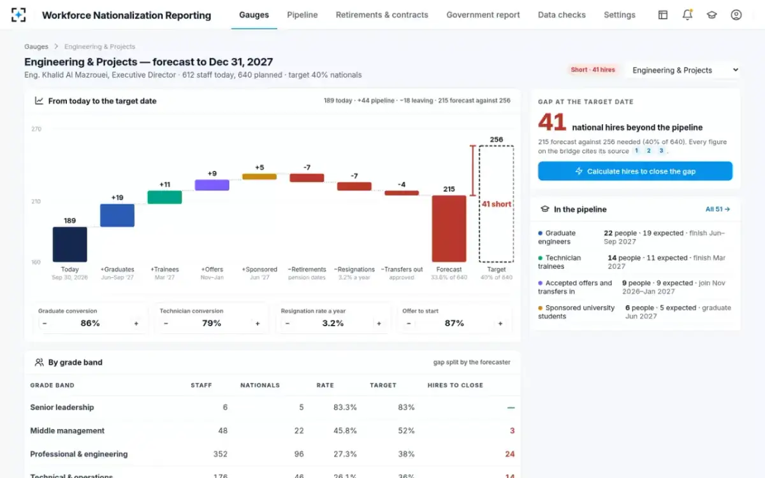The width and height of the screenshot is (765, 478).
Task: Decrease Technician conversion percentage
Action: (x=166, y=323)
